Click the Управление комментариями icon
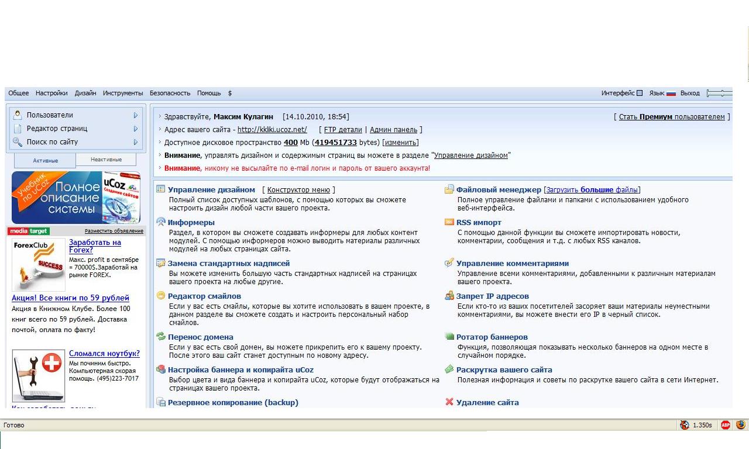This screenshot has width=749, height=449. coord(449,263)
